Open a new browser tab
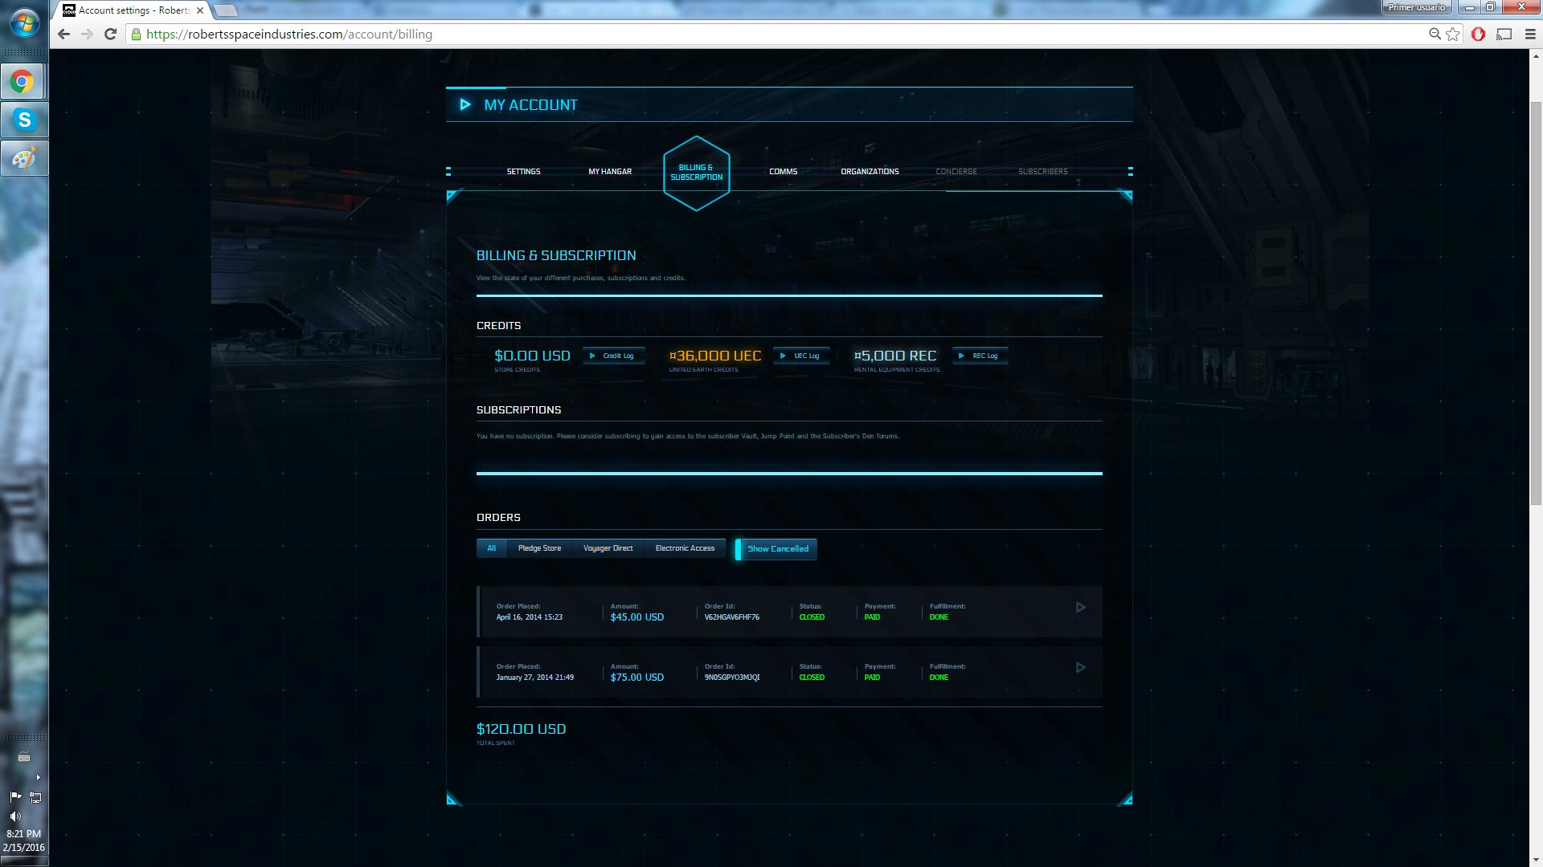1543x867 pixels. coord(227,10)
